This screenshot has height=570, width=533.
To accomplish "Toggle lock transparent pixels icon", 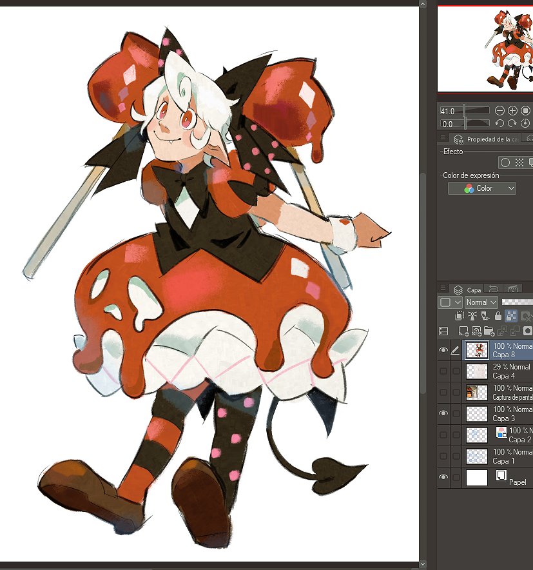I will [x=511, y=316].
